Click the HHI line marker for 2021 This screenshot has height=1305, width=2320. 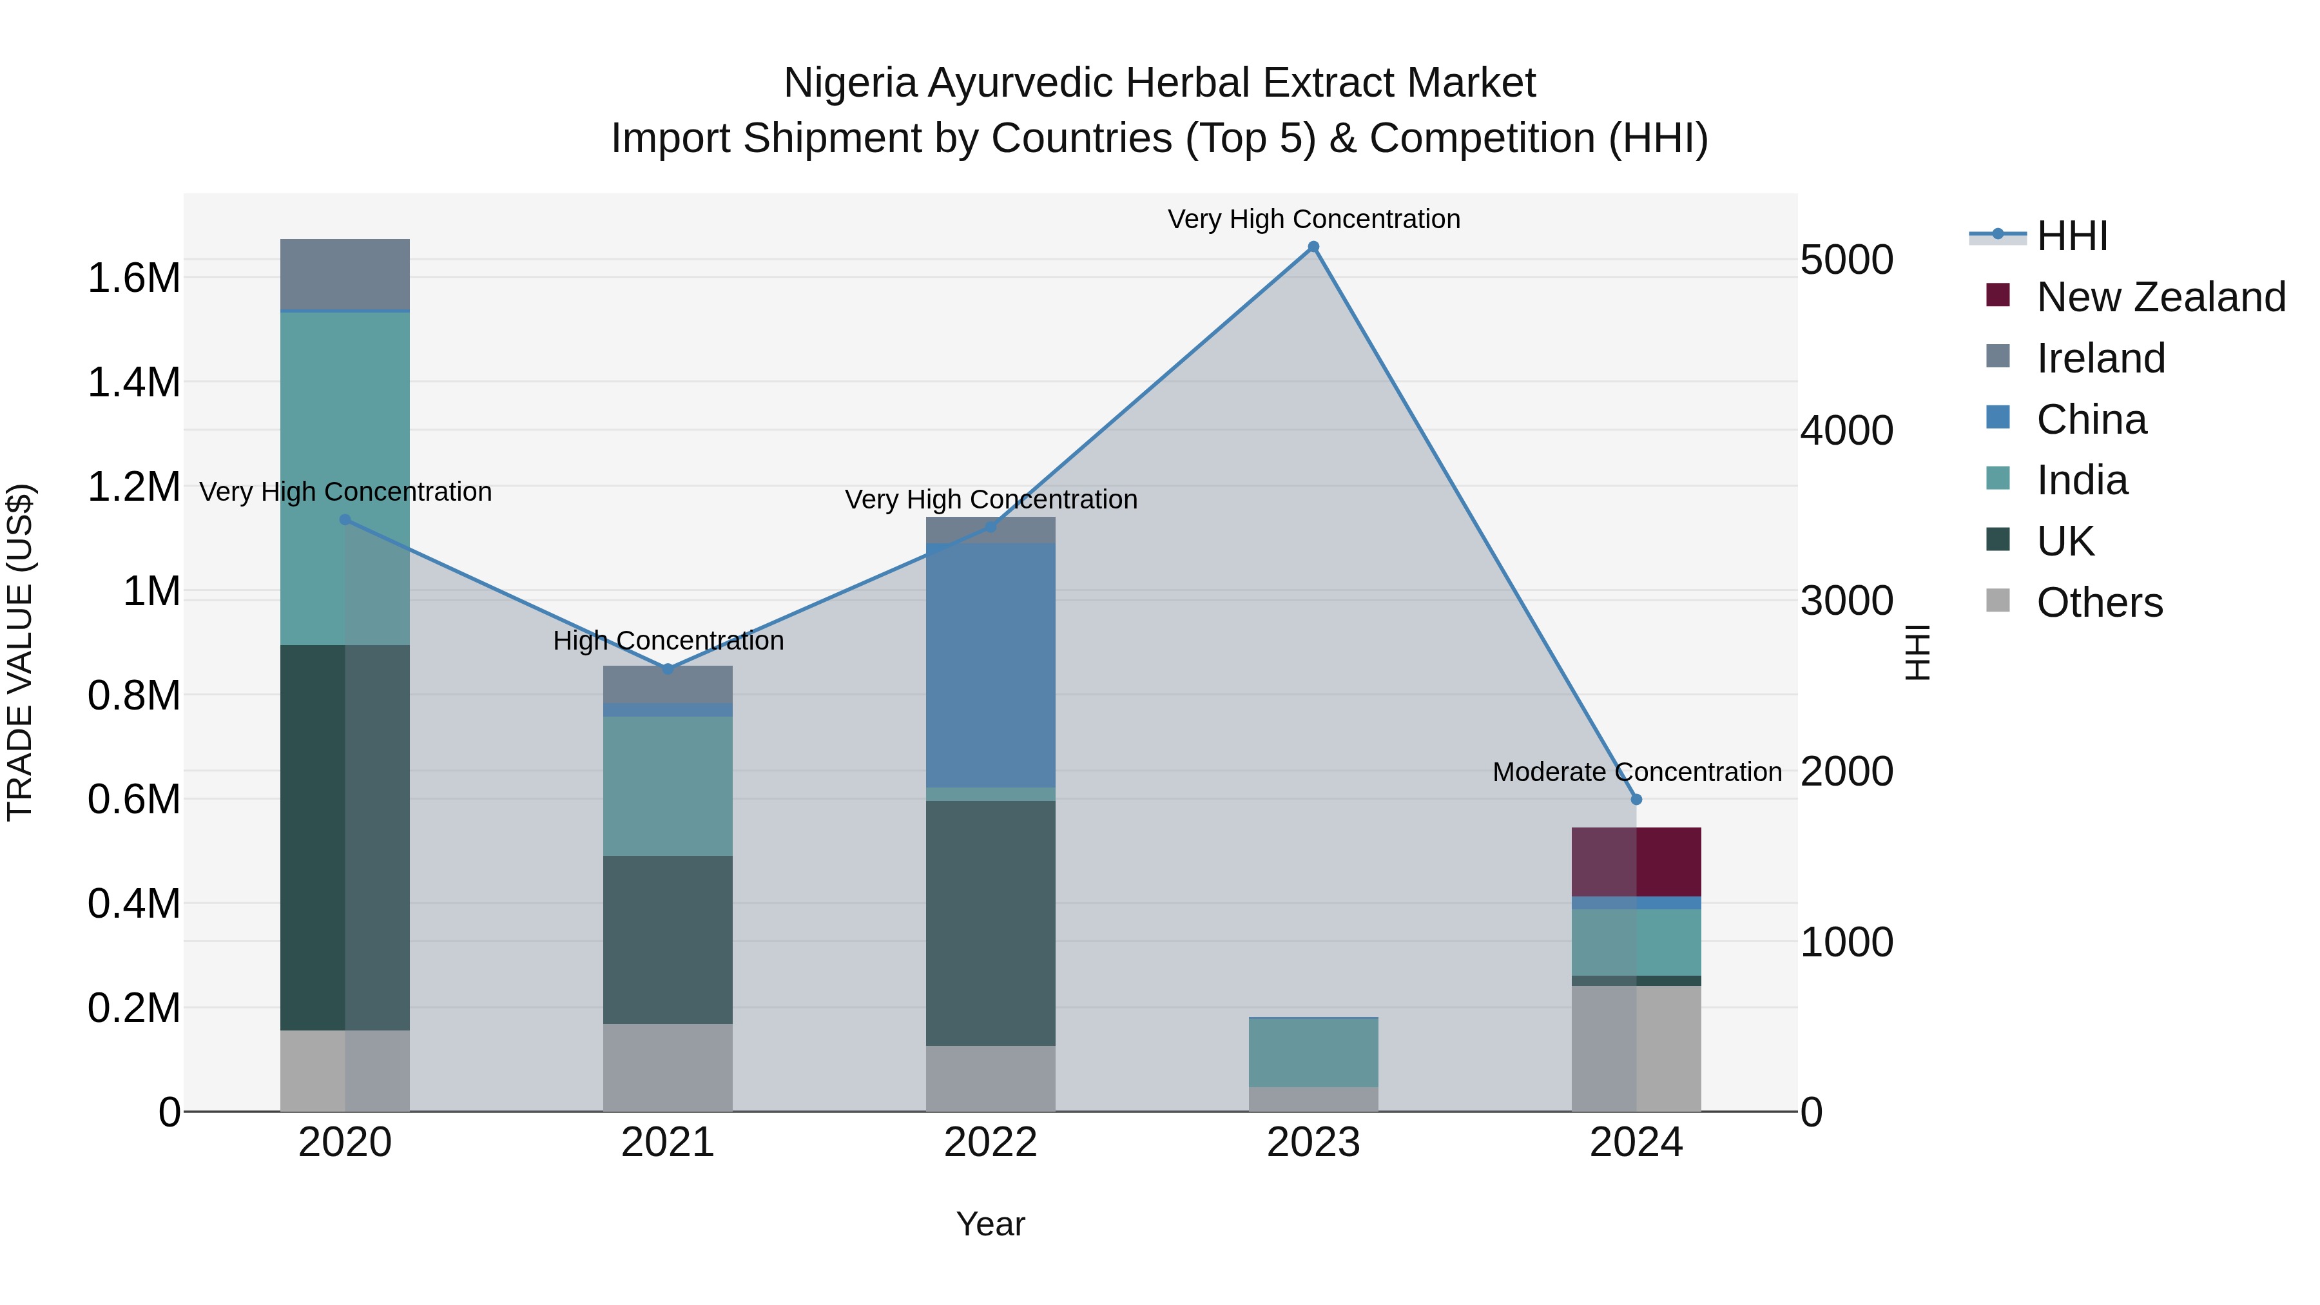[668, 669]
